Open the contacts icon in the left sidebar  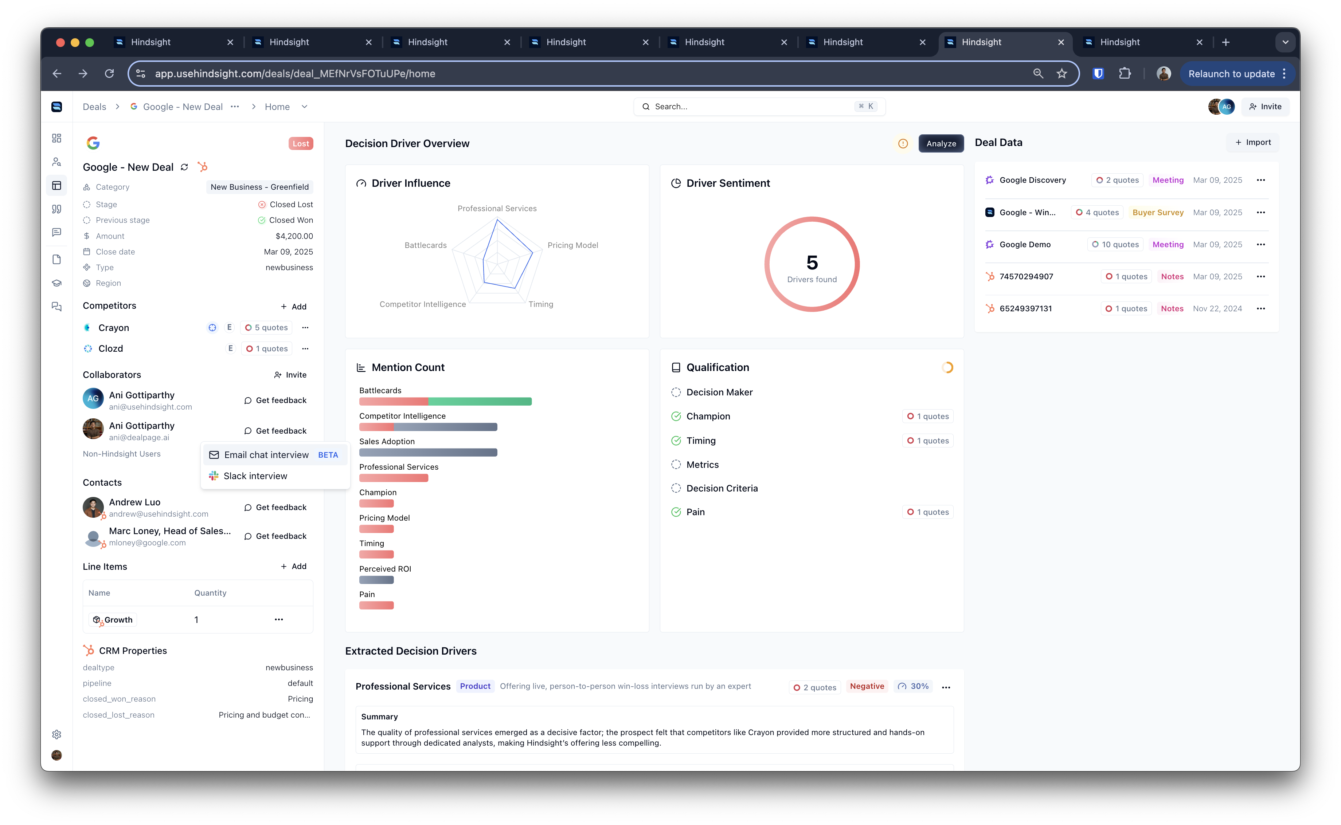pyautogui.click(x=56, y=162)
